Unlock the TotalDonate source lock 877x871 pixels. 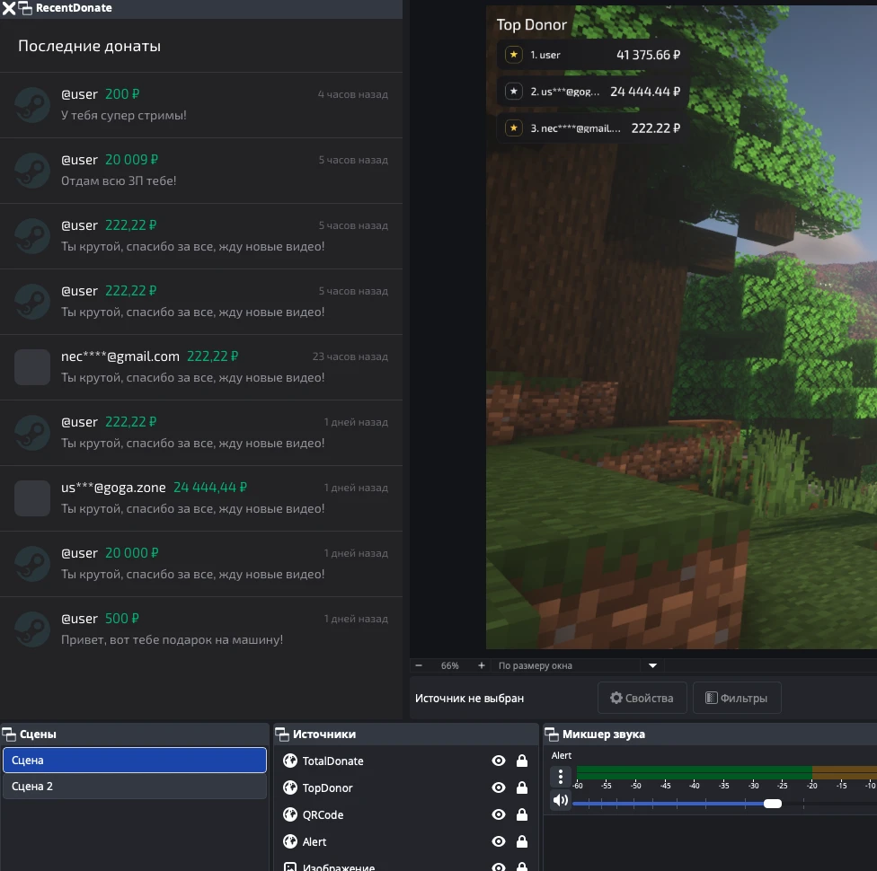(522, 761)
